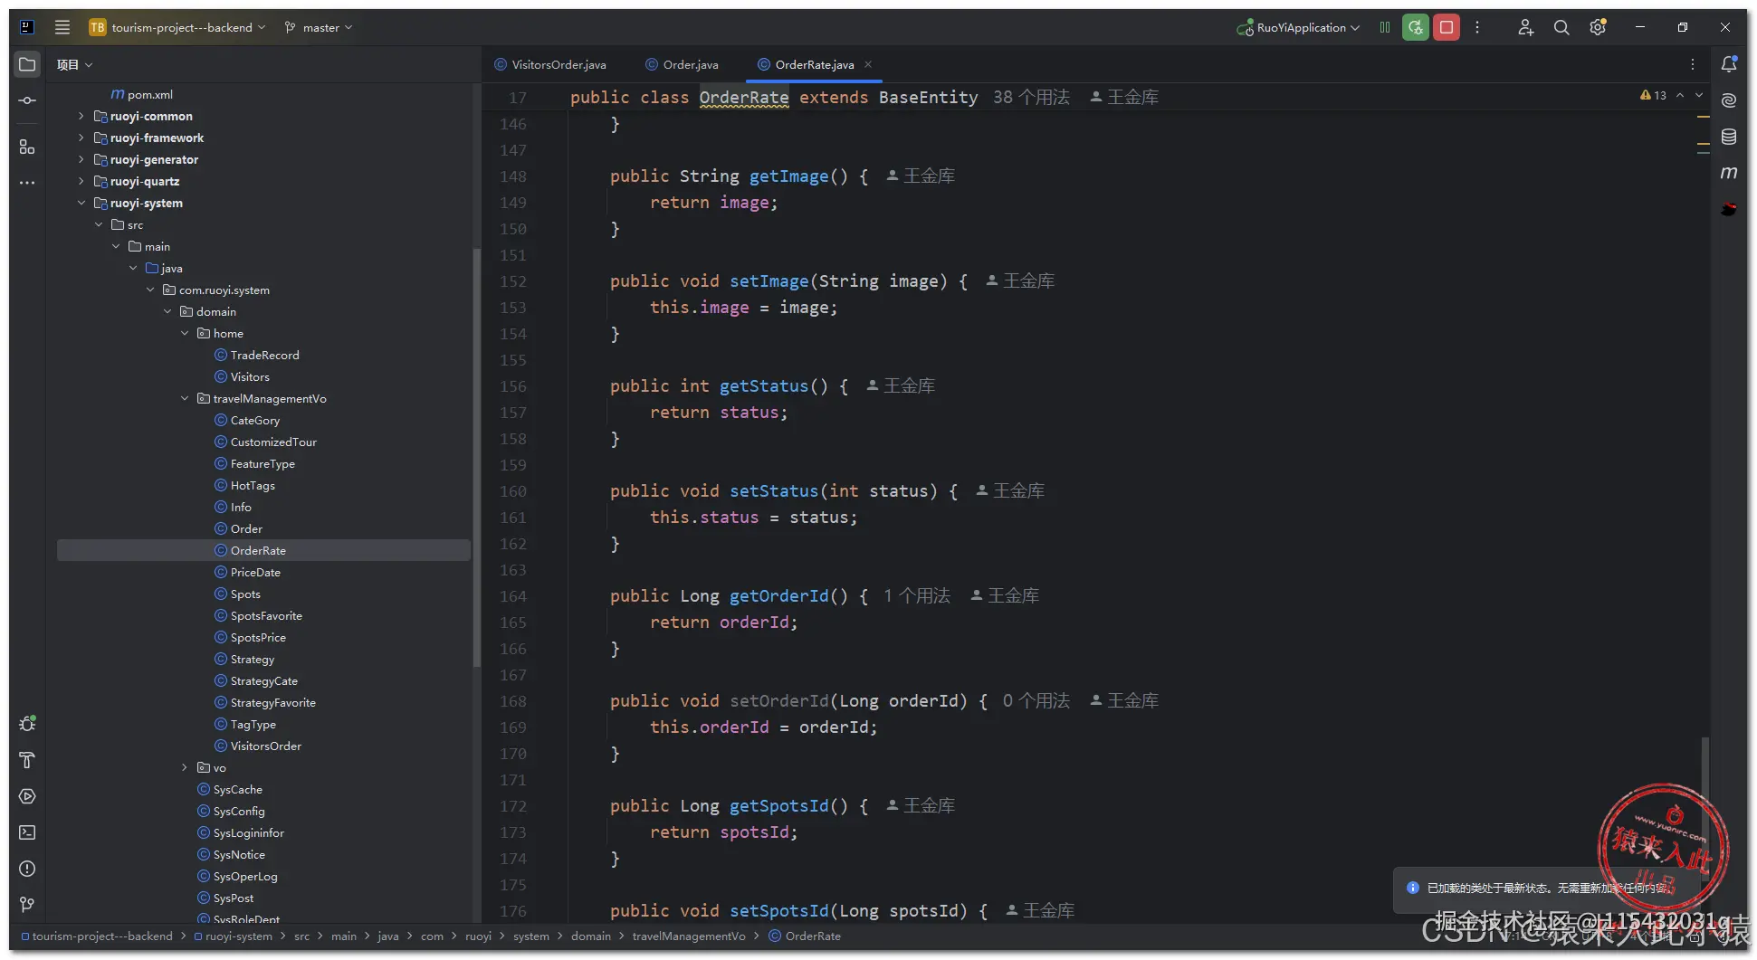
Task: Open the project view selector dropdown
Action: tap(75, 64)
